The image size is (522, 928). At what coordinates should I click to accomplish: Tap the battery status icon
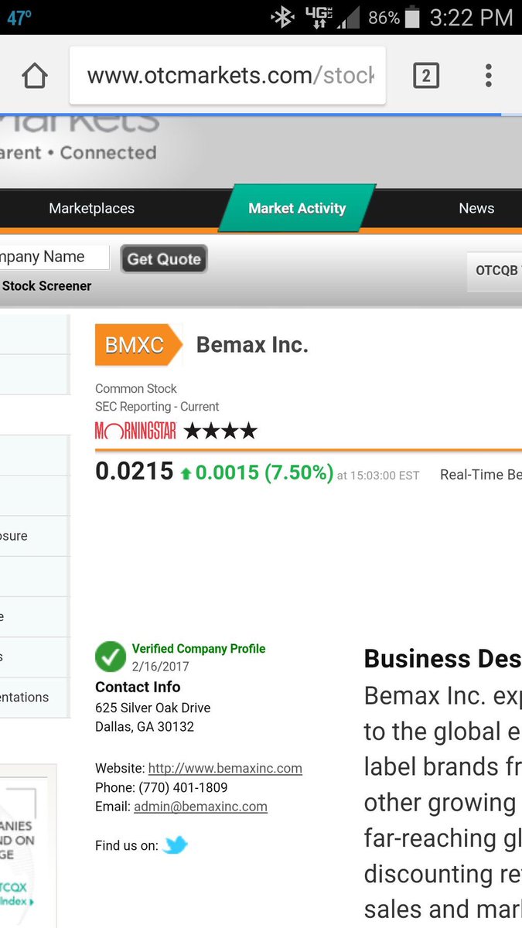[412, 17]
